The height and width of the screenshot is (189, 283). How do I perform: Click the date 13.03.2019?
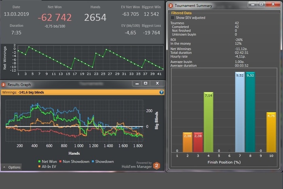[x=16, y=14]
